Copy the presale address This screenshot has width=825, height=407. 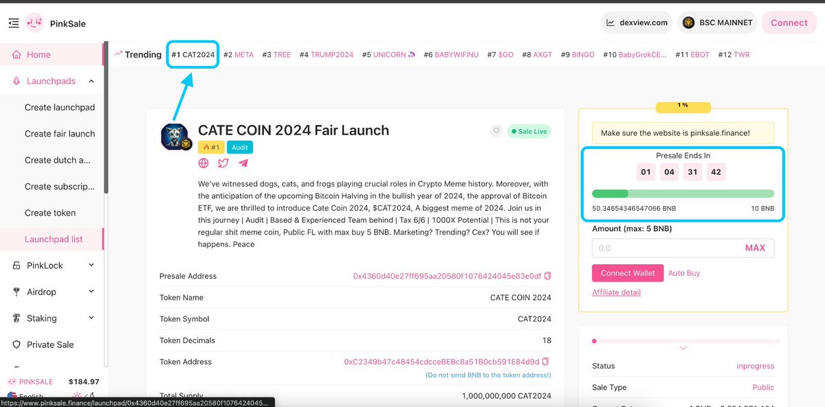tap(548, 276)
